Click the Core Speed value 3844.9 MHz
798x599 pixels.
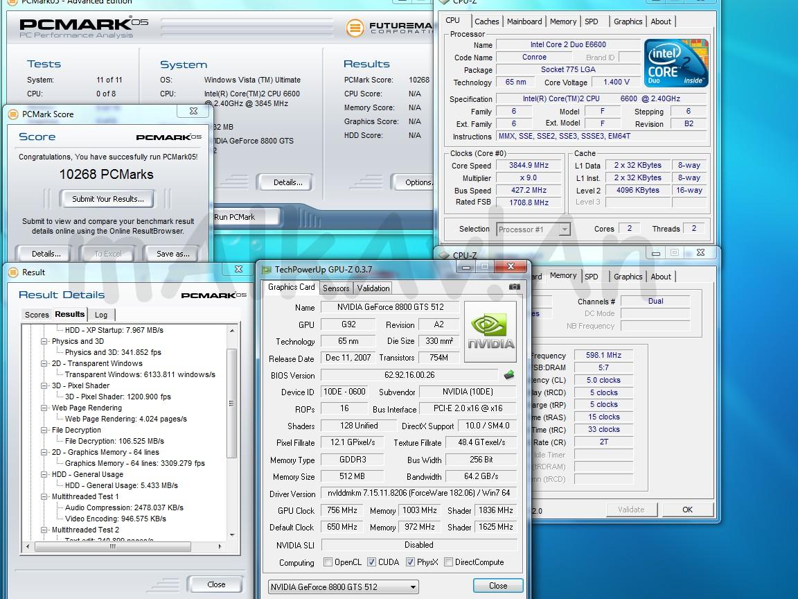coord(529,165)
